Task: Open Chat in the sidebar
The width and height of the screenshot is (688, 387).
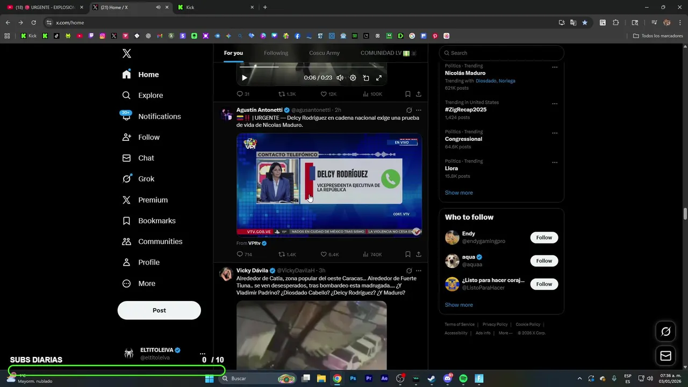Action: point(138,158)
